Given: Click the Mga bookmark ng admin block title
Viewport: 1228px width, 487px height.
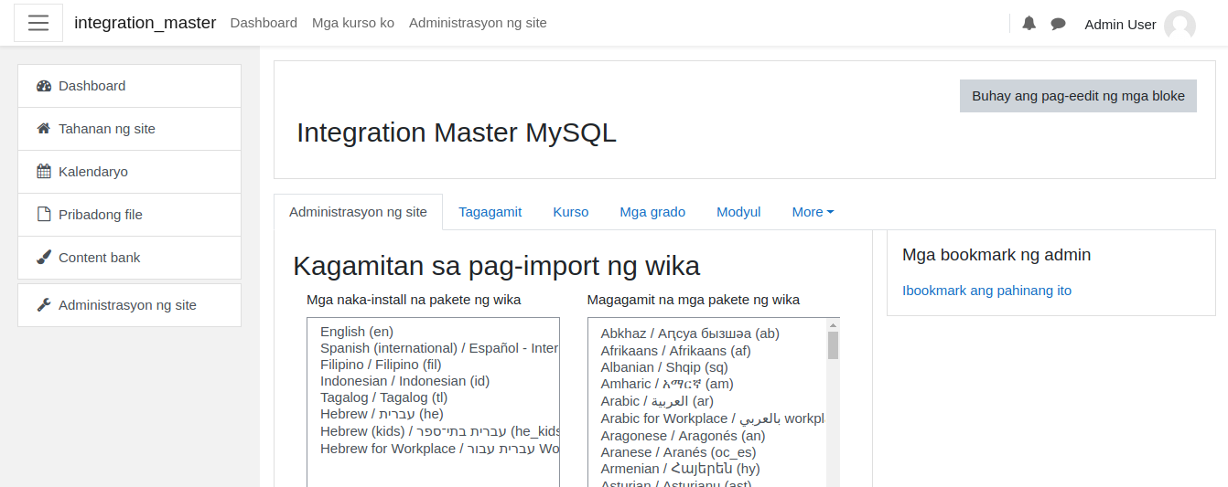Looking at the screenshot, I should (996, 255).
